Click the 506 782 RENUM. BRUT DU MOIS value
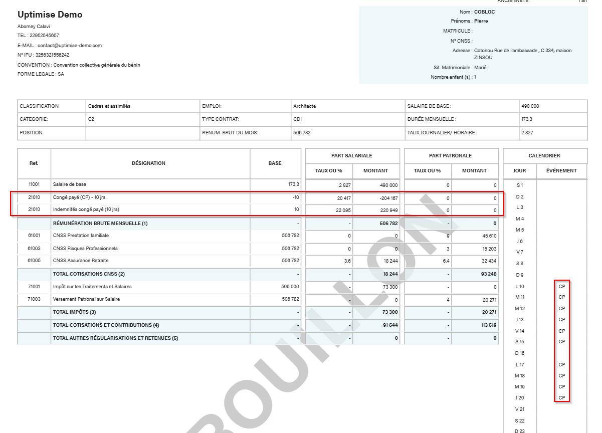 tap(302, 133)
